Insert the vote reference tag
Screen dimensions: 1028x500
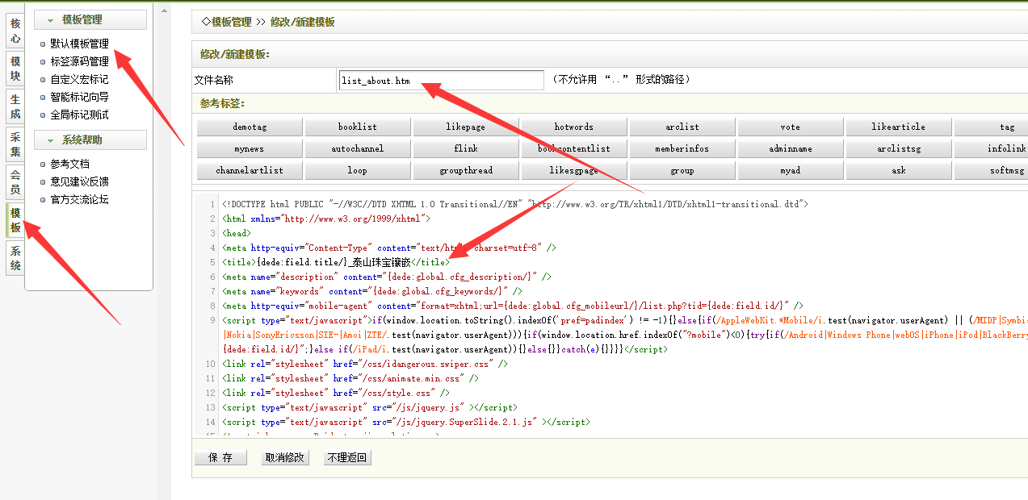pos(791,127)
